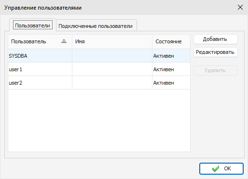The image size is (248, 179).
Task: Select the user2 row
Action: point(99,83)
